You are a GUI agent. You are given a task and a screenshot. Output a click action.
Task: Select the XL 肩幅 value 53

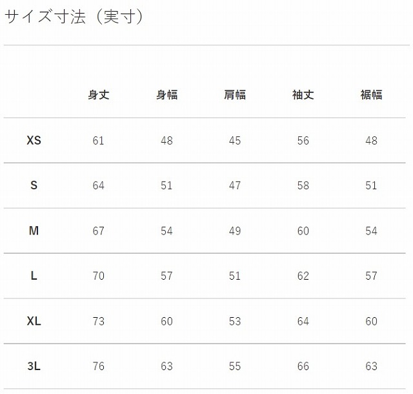pos(235,322)
